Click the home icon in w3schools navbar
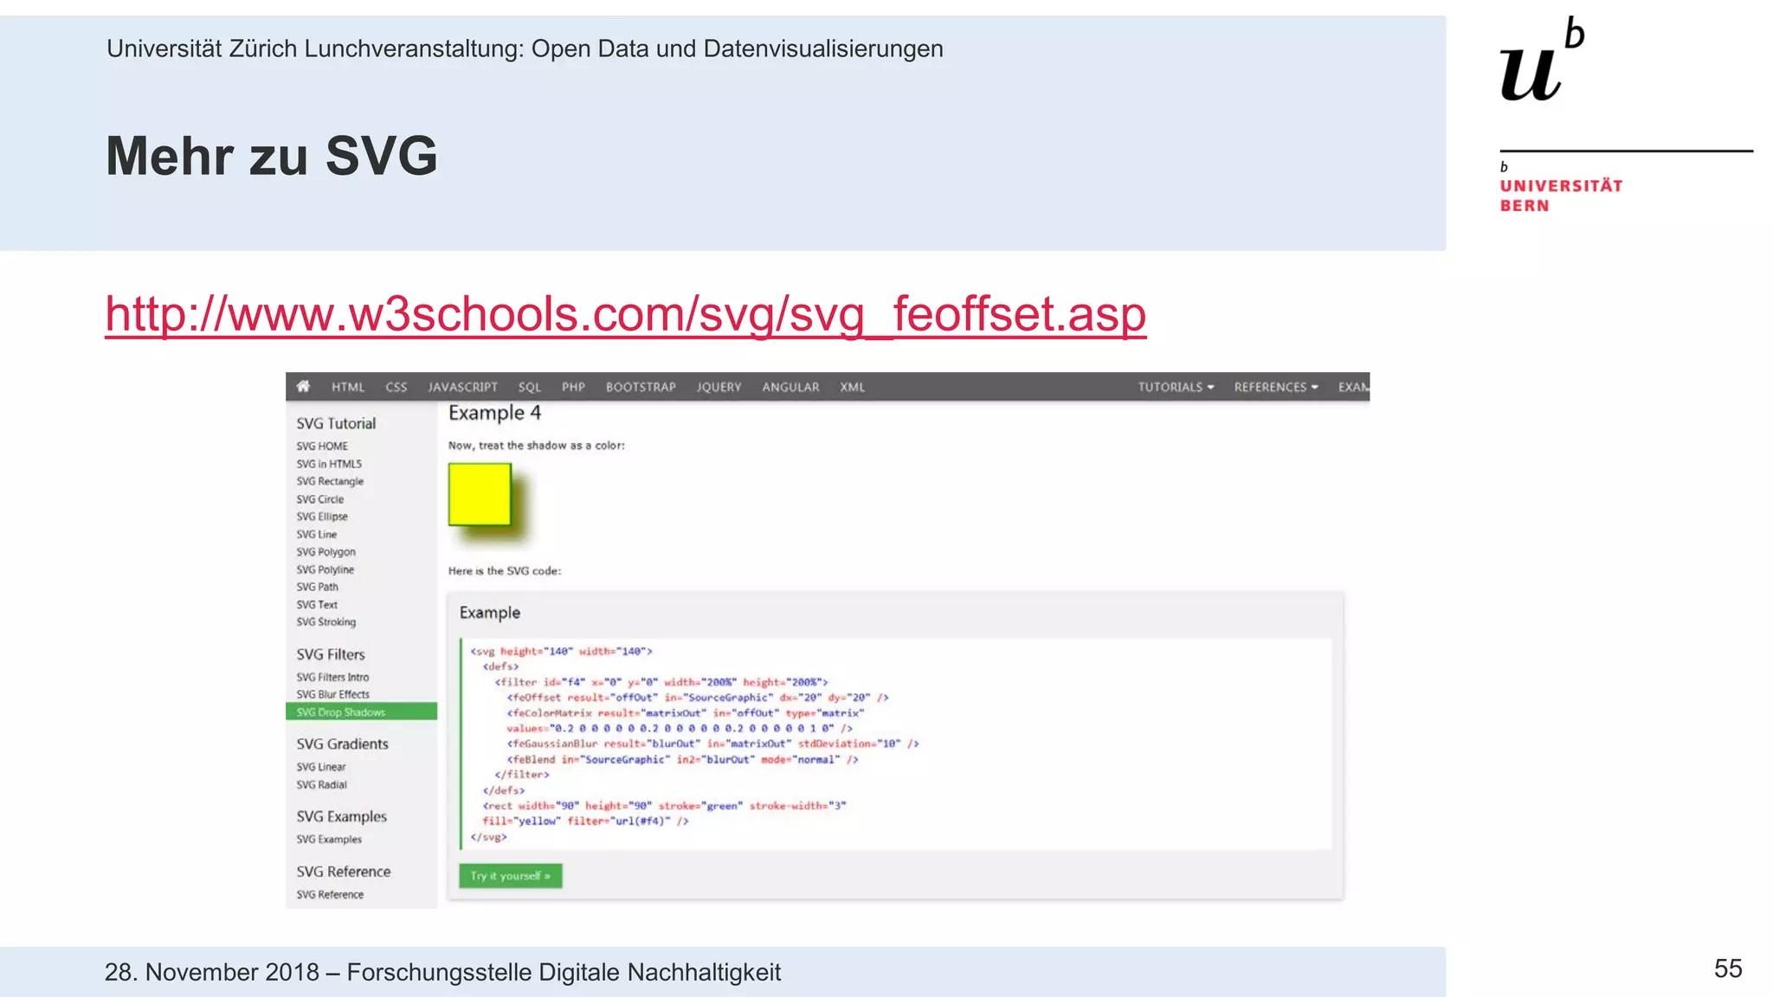1773x997 pixels. point(303,387)
